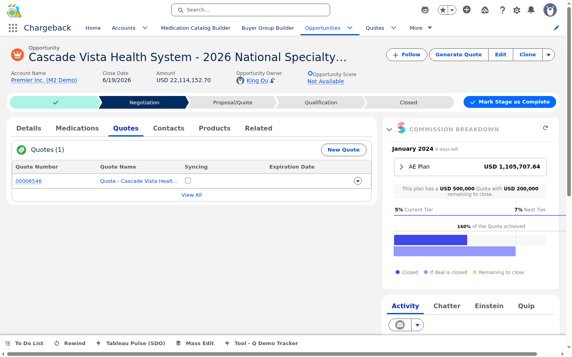572x357 pixels.
Task: Switch to the Details tab
Action: (29, 128)
